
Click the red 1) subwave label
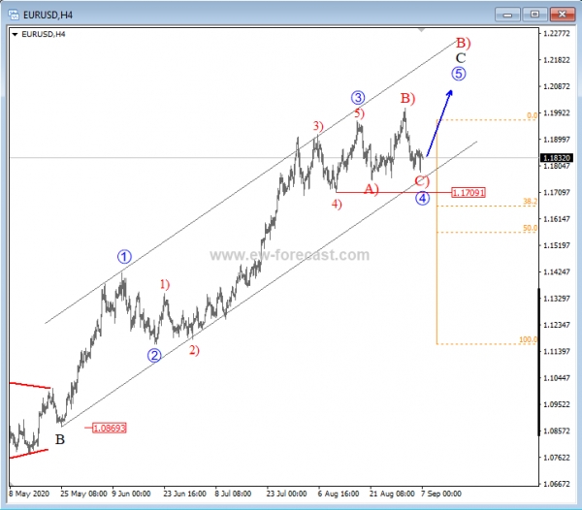165,284
